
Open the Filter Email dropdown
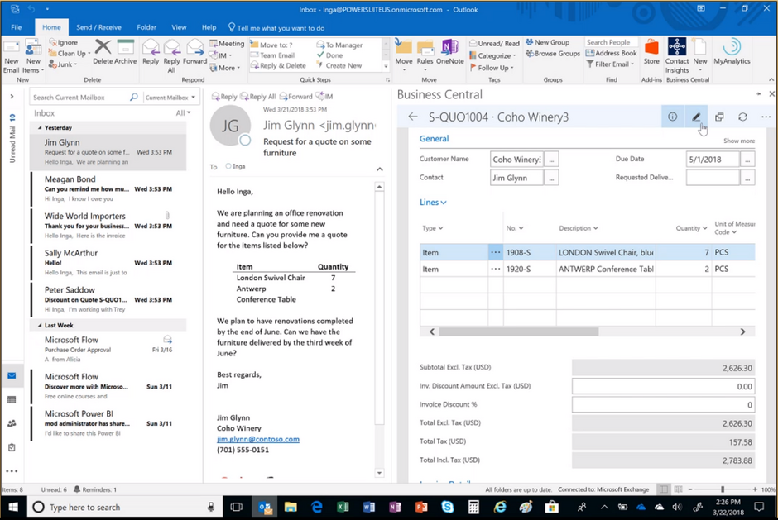point(611,64)
